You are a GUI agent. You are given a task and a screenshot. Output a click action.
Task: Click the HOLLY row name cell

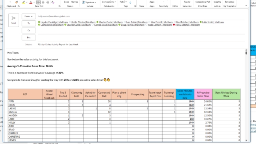click(x=25, y=122)
